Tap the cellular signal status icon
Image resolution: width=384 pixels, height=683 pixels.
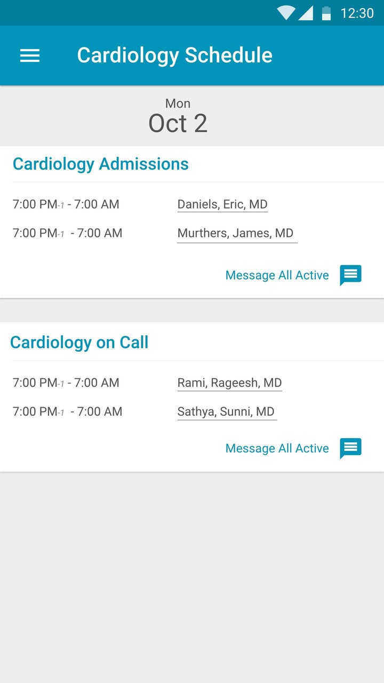click(x=306, y=13)
